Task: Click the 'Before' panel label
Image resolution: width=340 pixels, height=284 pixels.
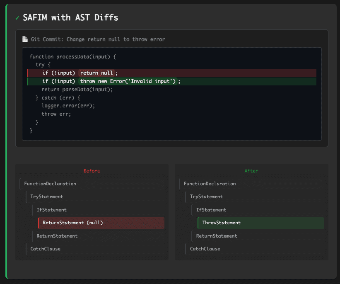Action: click(x=92, y=170)
